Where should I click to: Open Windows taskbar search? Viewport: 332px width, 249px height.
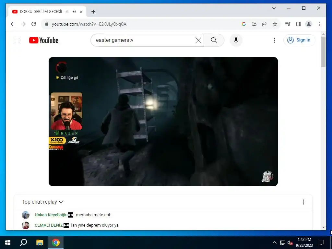[x=23, y=243]
